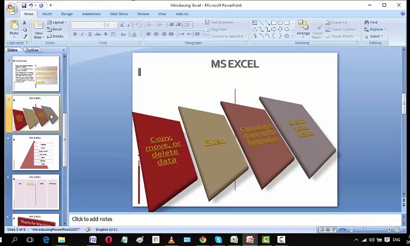Click the Delete slide button

tap(55, 36)
